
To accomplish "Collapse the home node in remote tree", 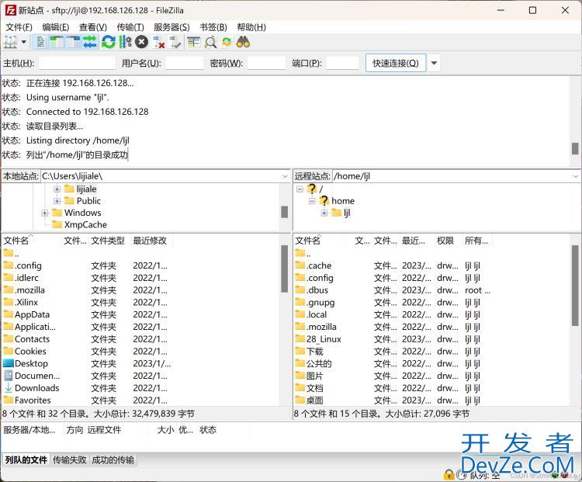I will (x=312, y=201).
